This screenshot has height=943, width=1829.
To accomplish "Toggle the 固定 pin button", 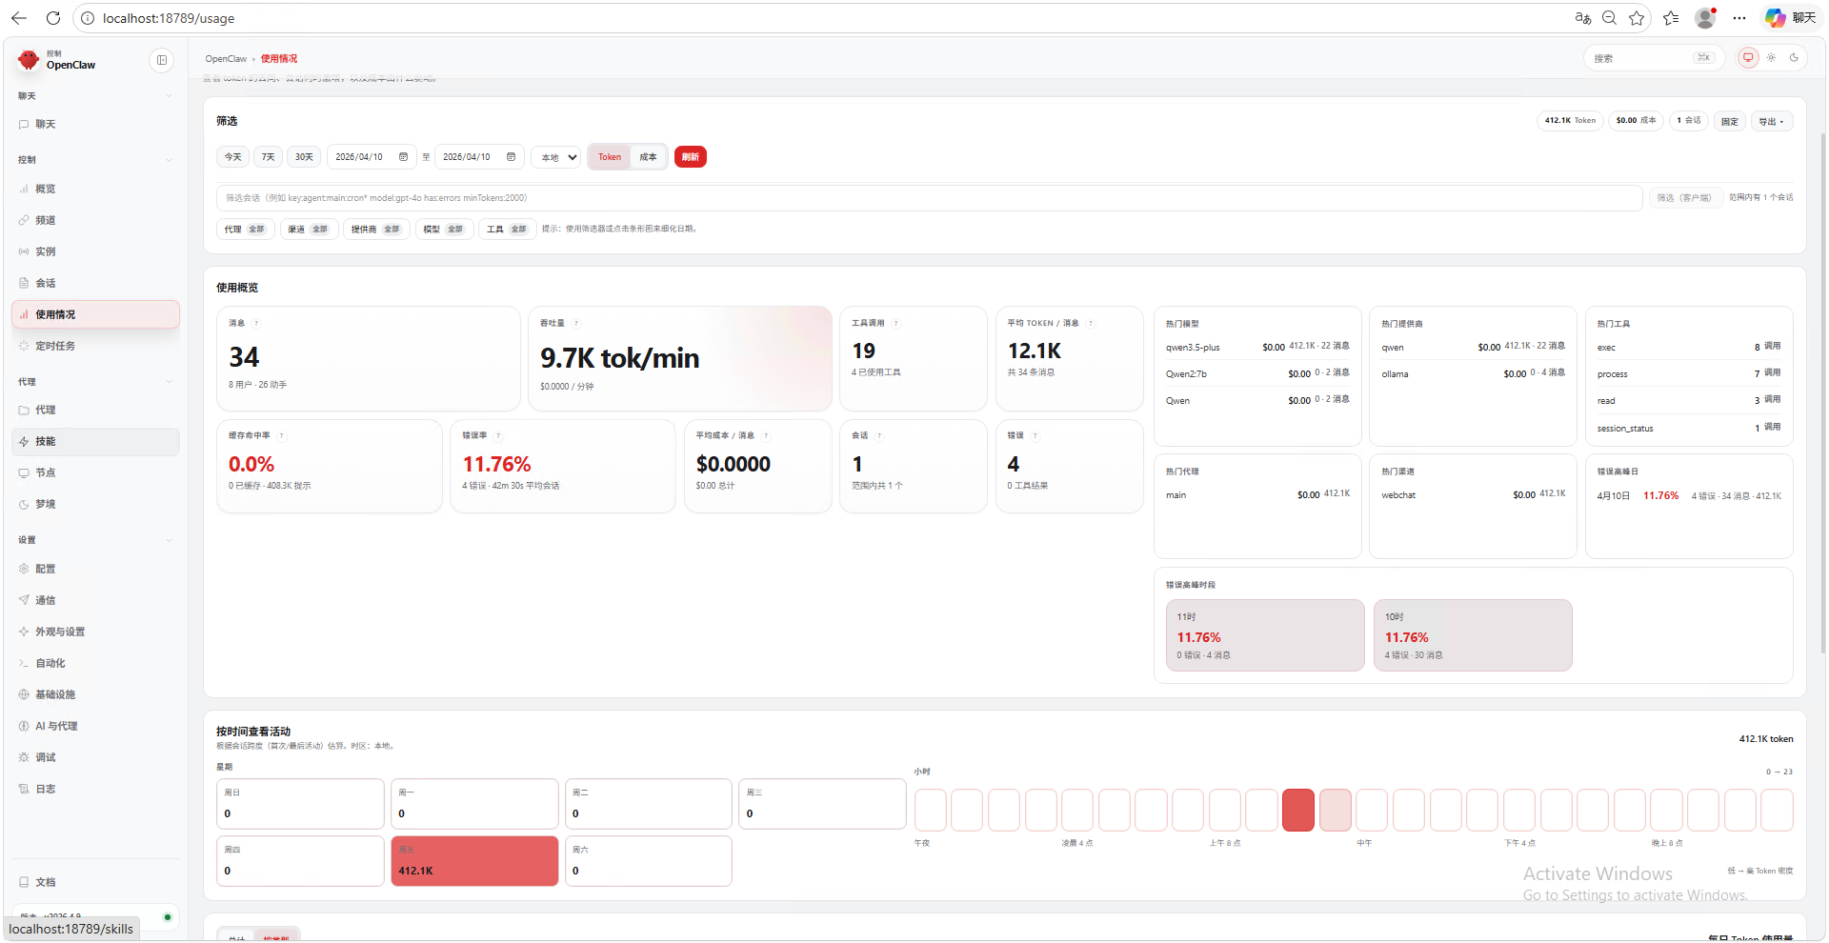I will tap(1730, 122).
